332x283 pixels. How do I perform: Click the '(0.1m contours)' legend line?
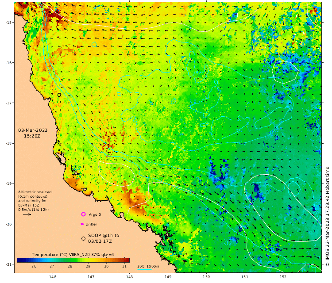pos(33,196)
